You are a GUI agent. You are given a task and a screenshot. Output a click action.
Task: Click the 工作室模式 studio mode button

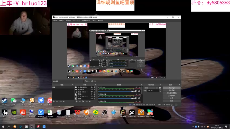pyautogui.click(x=171, y=96)
